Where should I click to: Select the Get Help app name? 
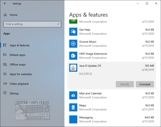click(x=85, y=30)
